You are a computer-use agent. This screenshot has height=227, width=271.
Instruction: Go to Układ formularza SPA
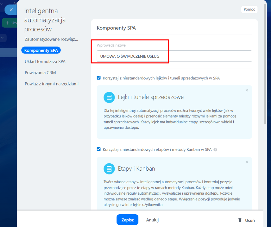click(45, 61)
